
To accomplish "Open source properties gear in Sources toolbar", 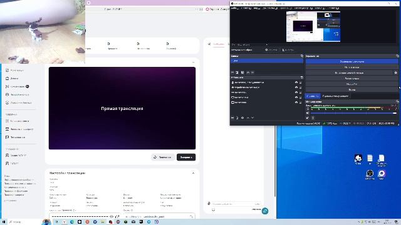I will [242, 117].
